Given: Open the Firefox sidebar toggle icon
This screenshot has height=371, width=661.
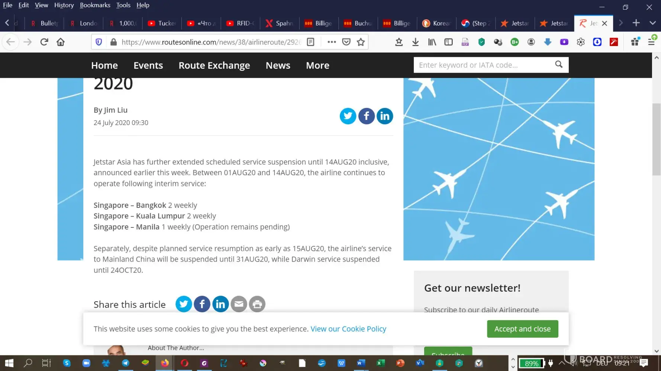Looking at the screenshot, I should tap(448, 42).
